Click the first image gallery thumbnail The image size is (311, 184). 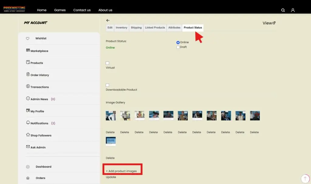[x=111, y=116]
